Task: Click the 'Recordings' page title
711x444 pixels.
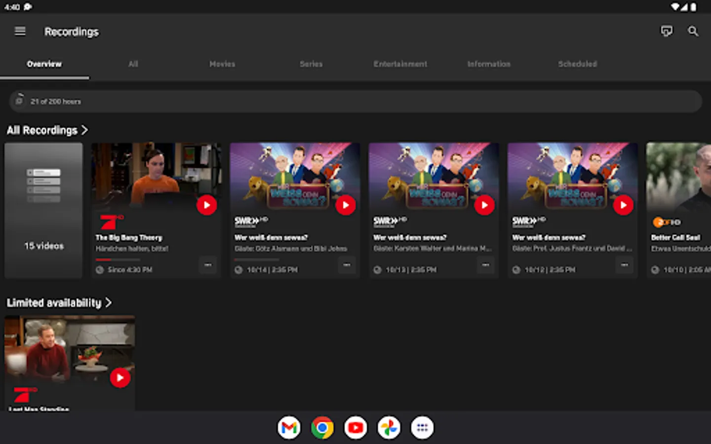Action: [72, 32]
